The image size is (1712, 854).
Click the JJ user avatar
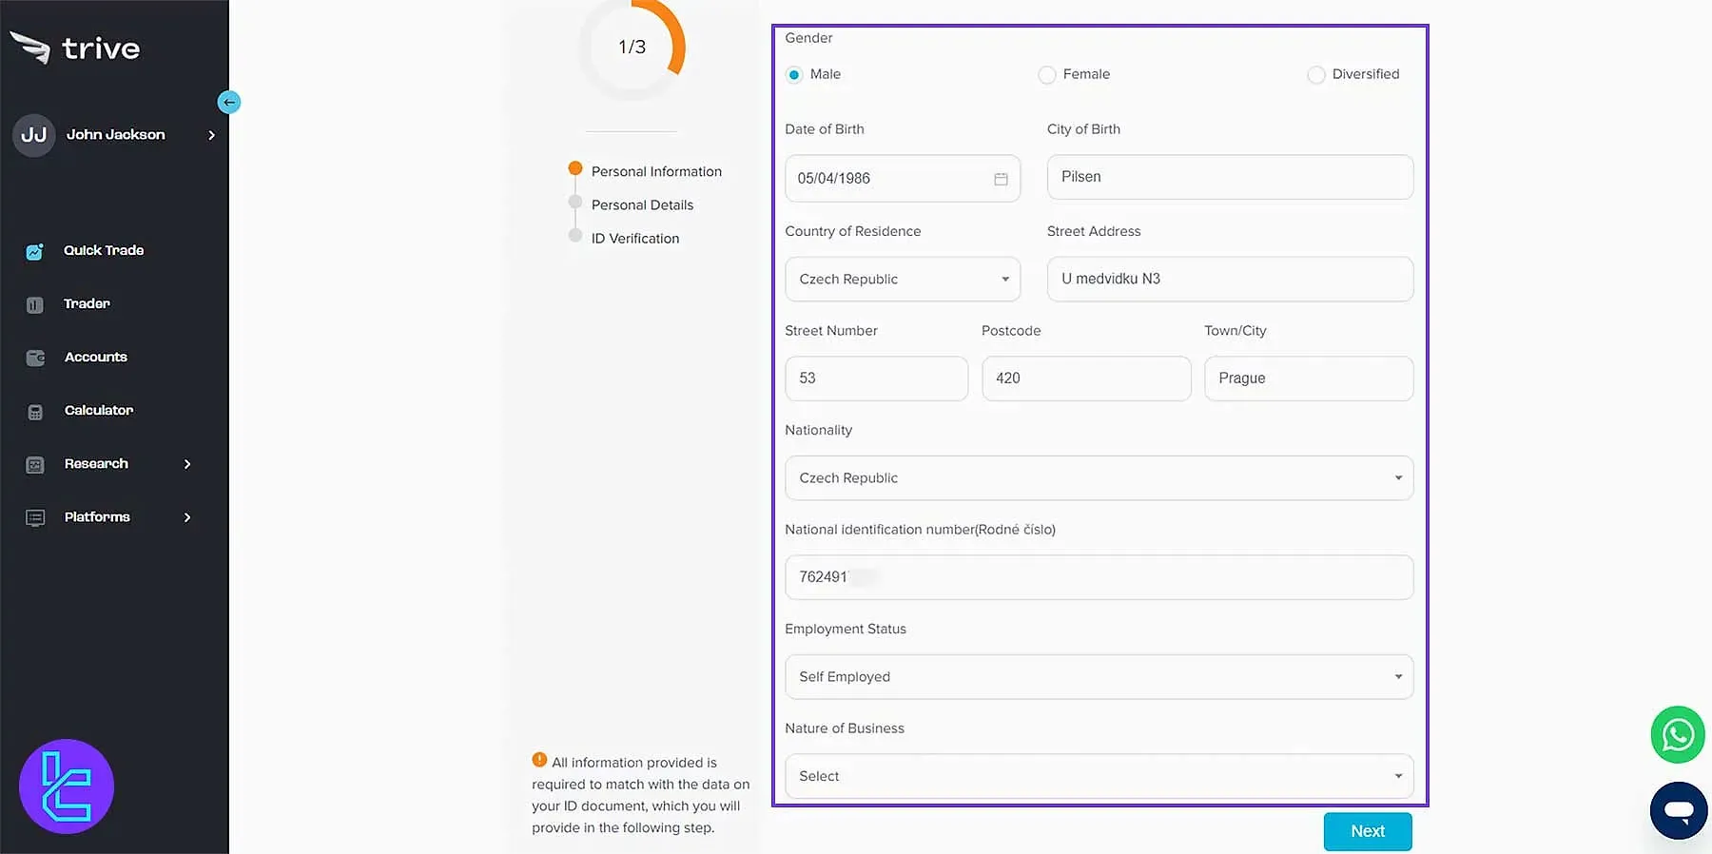coord(34,135)
